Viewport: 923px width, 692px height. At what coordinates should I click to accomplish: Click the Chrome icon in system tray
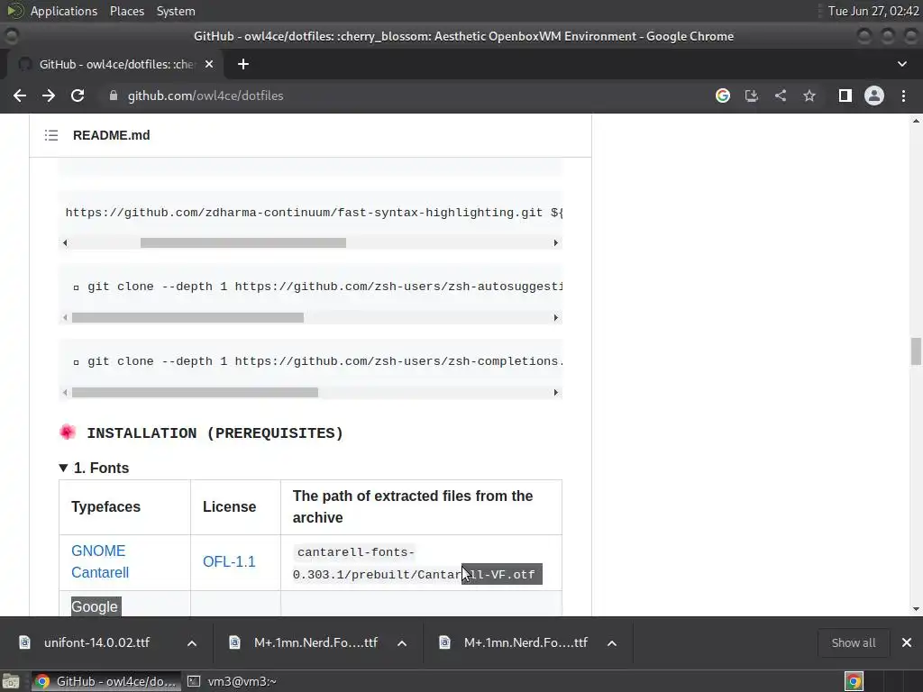click(x=854, y=681)
